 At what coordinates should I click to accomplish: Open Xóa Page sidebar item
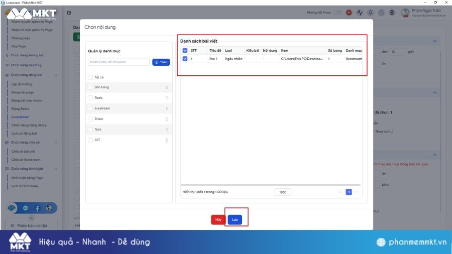click(19, 46)
